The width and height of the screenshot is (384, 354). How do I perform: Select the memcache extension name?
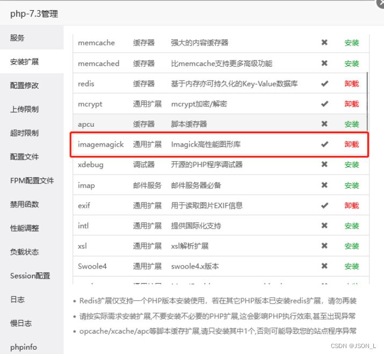tap(96, 42)
